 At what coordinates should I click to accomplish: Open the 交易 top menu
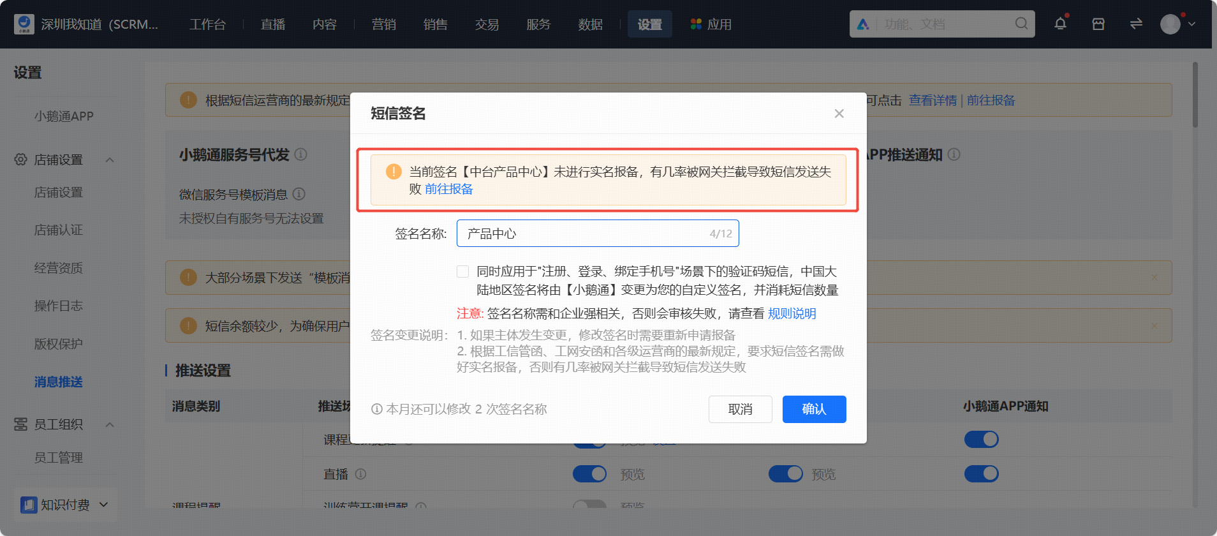(487, 24)
